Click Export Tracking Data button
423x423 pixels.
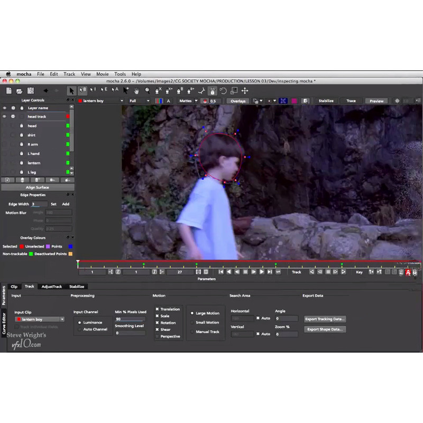pos(325,319)
